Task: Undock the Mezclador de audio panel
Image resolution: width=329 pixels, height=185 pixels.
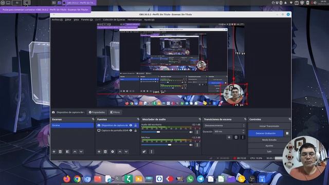Action: [x=200, y=119]
